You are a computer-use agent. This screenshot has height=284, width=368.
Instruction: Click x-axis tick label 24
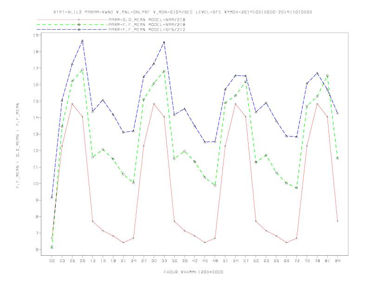[x=133, y=261]
